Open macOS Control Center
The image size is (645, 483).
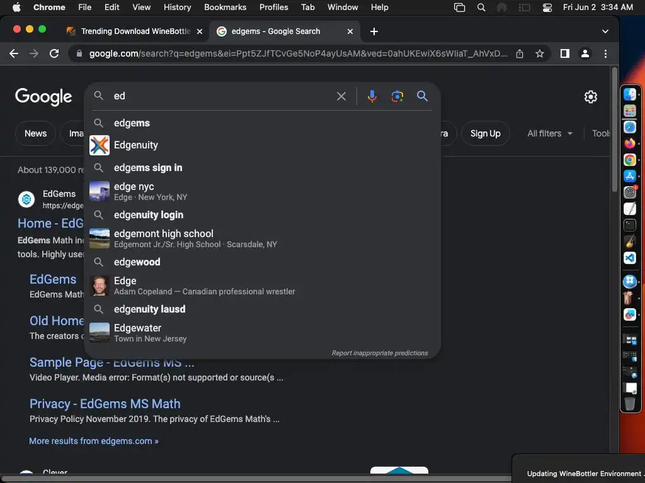point(547,8)
